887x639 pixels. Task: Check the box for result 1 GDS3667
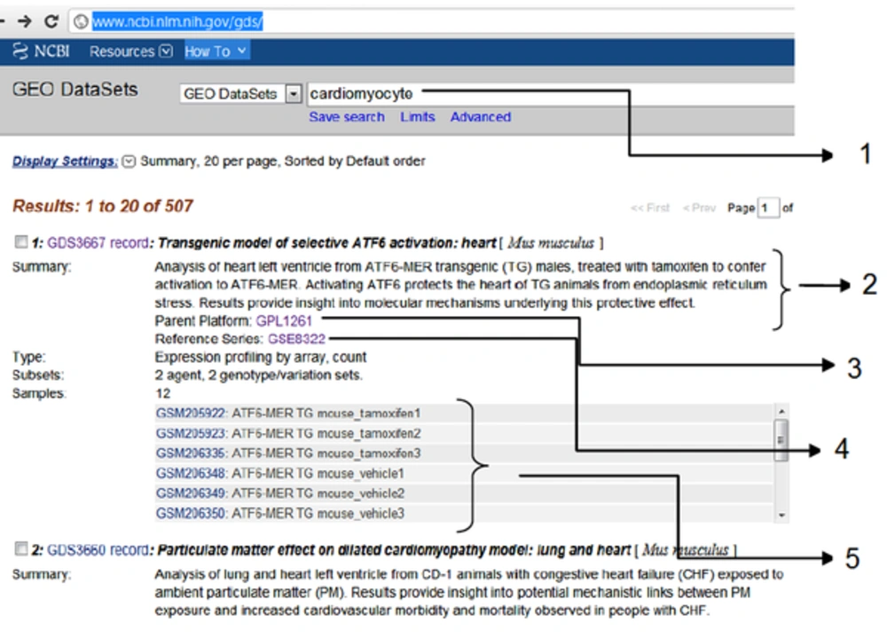point(20,242)
